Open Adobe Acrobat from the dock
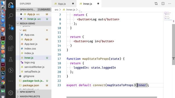175x98 pixels. coord(3,38)
